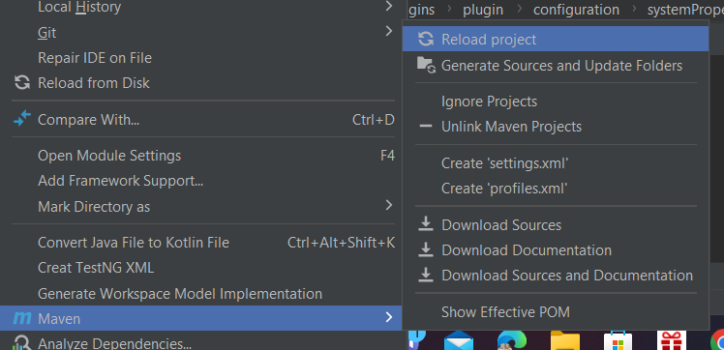Open the Maven context menu item

pos(201,318)
